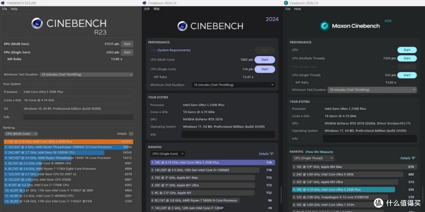Open 文件 menu in Cinebench 2024 window
This screenshot has height=212, width=425.
[147, 9]
